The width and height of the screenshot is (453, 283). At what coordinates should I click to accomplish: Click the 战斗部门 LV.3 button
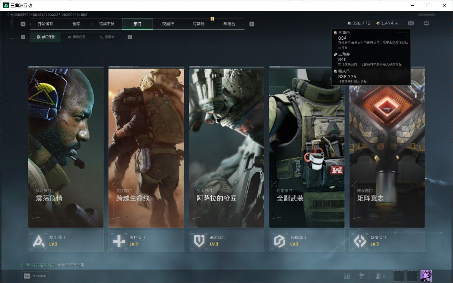pyautogui.click(x=66, y=241)
